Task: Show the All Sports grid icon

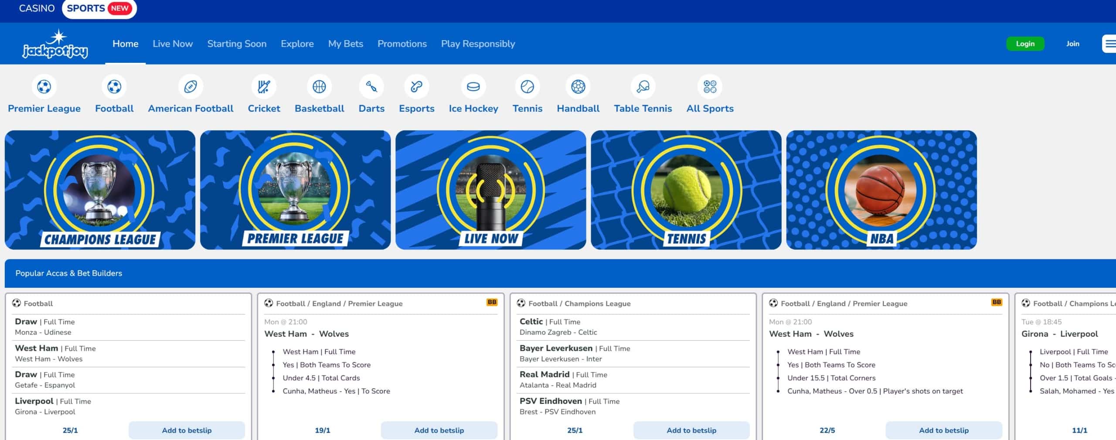Action: point(710,86)
